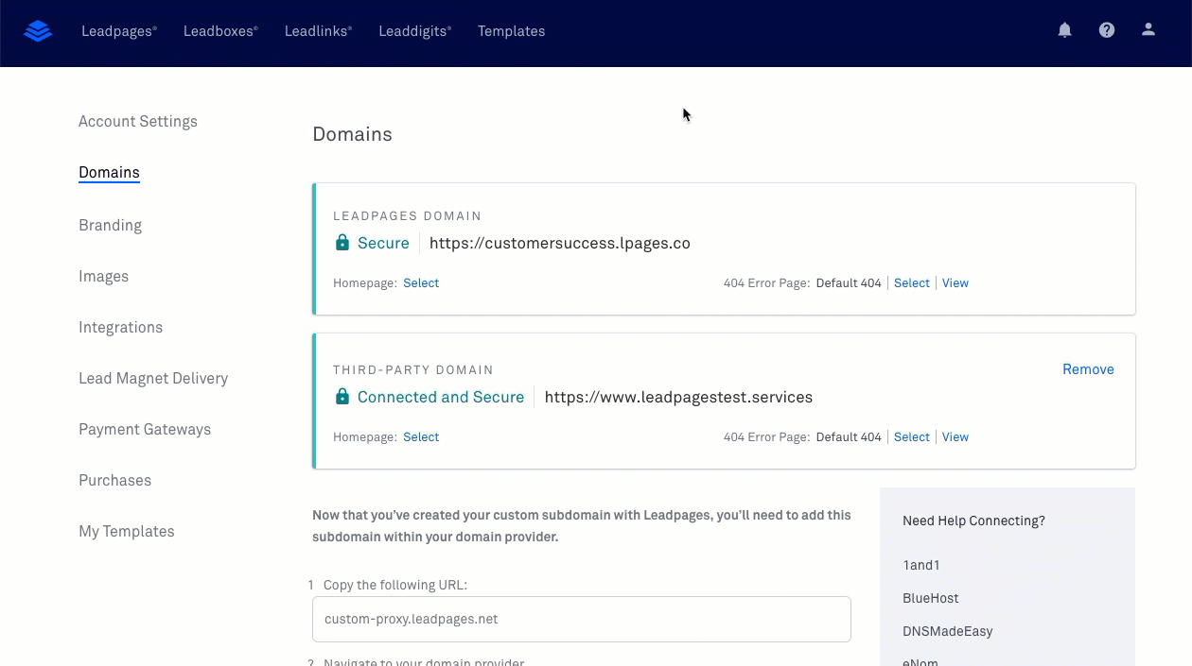Click the Secure status text
Screen dimensions: 1192x666
(x=383, y=243)
